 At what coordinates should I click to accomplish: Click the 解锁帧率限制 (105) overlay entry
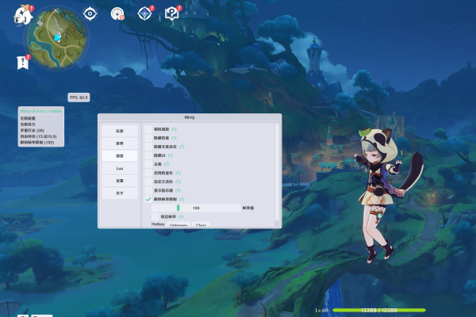point(37,143)
